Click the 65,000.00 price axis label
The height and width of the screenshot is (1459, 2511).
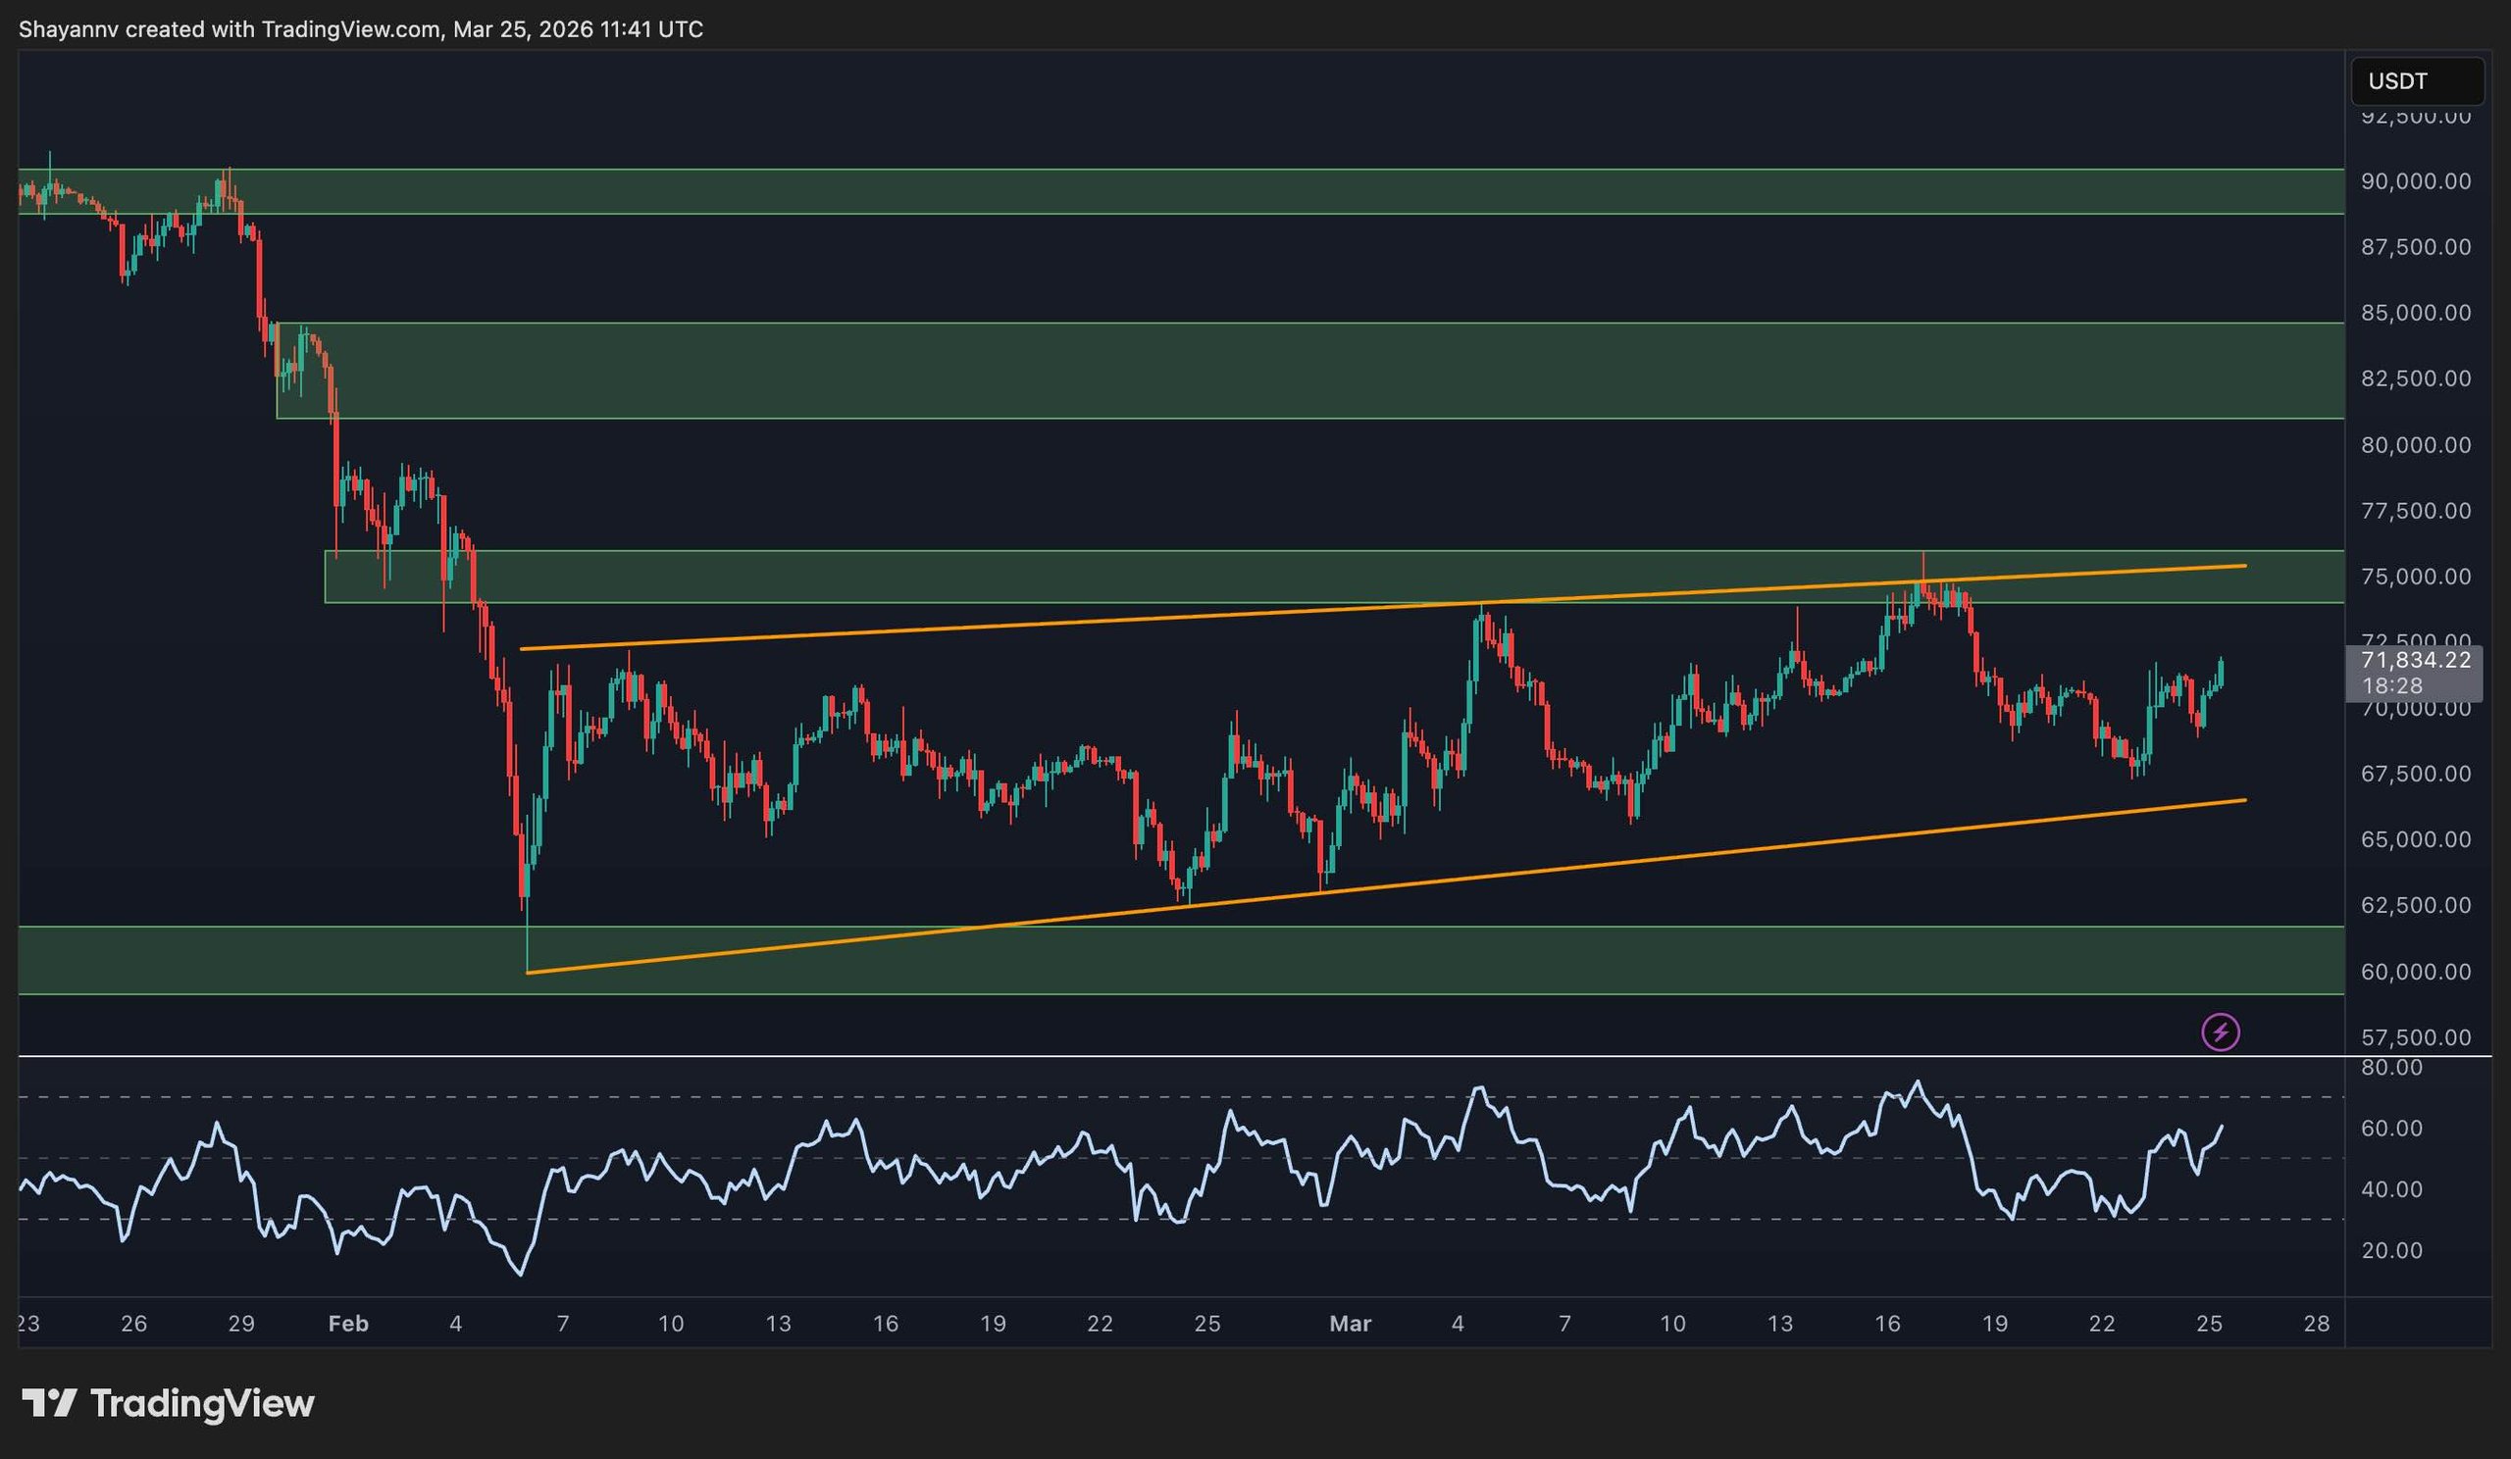[2415, 839]
